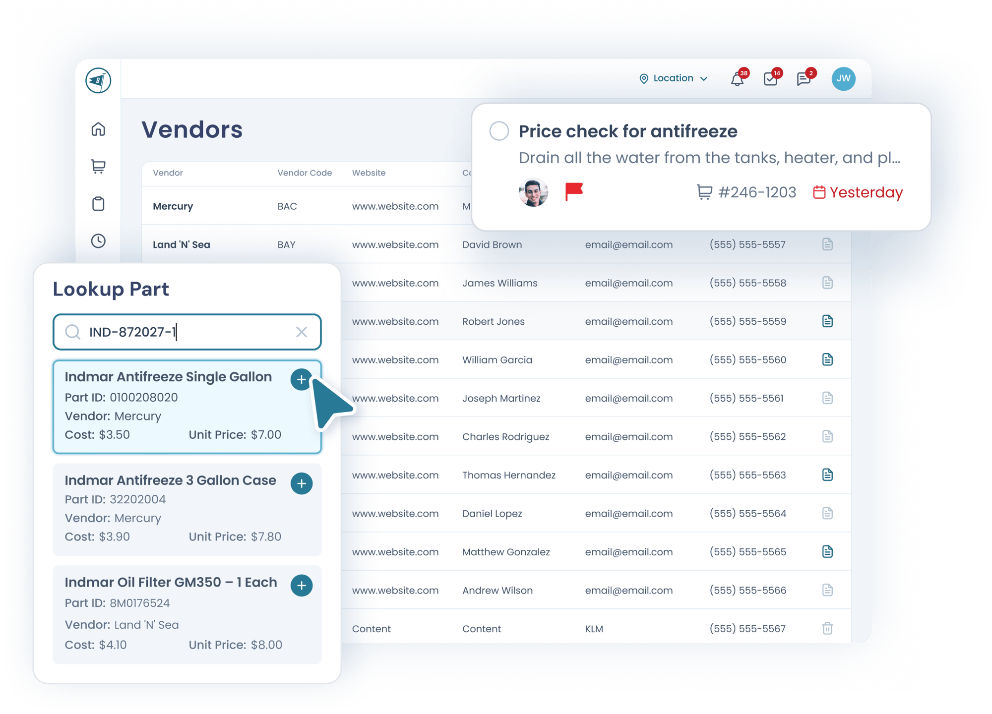Image resolution: width=992 pixels, height=714 pixels.
Task: Click the red flag on task card
Action: [x=574, y=191]
